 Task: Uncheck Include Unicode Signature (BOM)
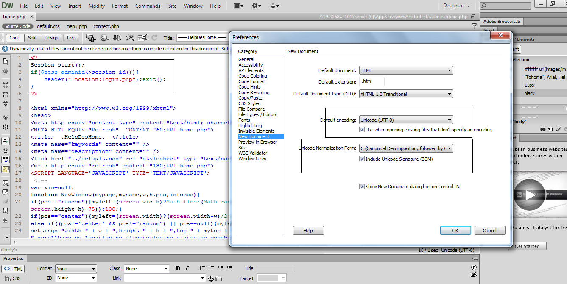click(x=362, y=159)
